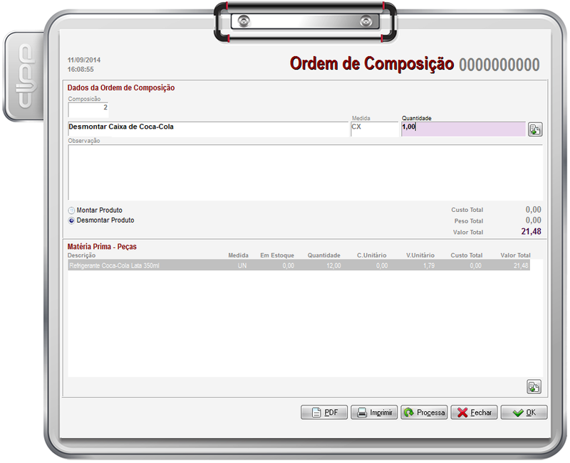The width and height of the screenshot is (570, 463).
Task: Click the Desmontar Caixa de Coca-Cola description field
Action: [207, 129]
